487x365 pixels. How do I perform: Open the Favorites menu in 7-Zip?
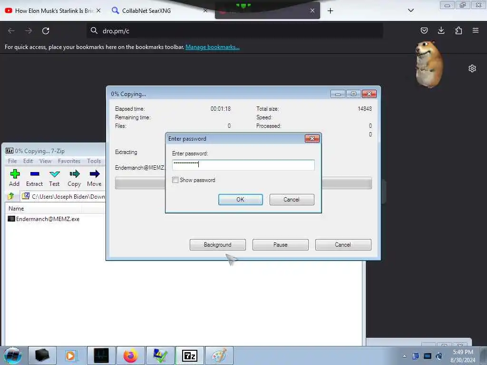click(69, 161)
